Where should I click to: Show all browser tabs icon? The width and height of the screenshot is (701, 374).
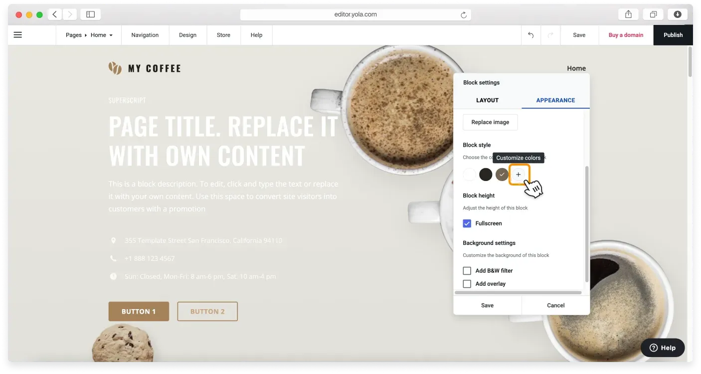pos(653,14)
